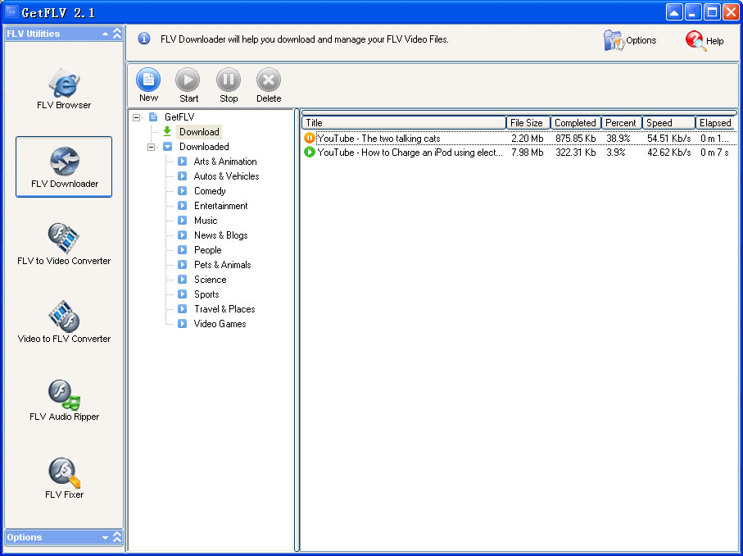Click the green downloading status icon
The width and height of the screenshot is (743, 556).
[x=310, y=153]
